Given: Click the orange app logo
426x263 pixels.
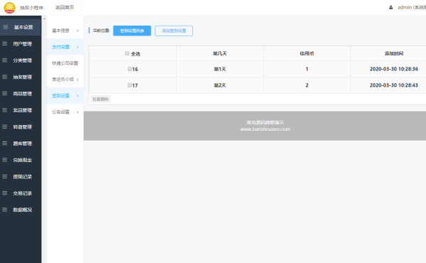Looking at the screenshot, I should [x=9, y=8].
